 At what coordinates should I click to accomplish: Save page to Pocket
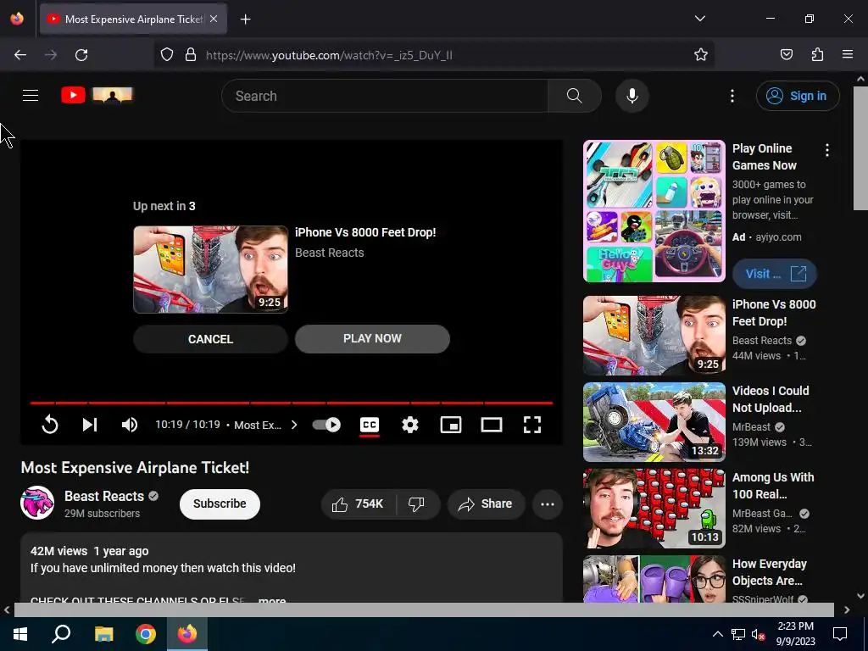[786, 54]
